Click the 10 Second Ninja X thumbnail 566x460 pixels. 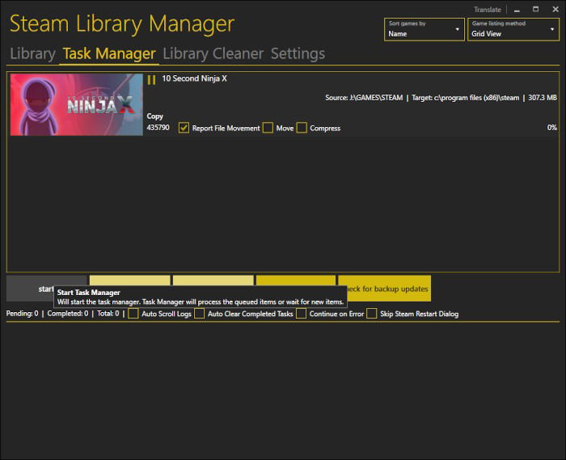pos(77,104)
